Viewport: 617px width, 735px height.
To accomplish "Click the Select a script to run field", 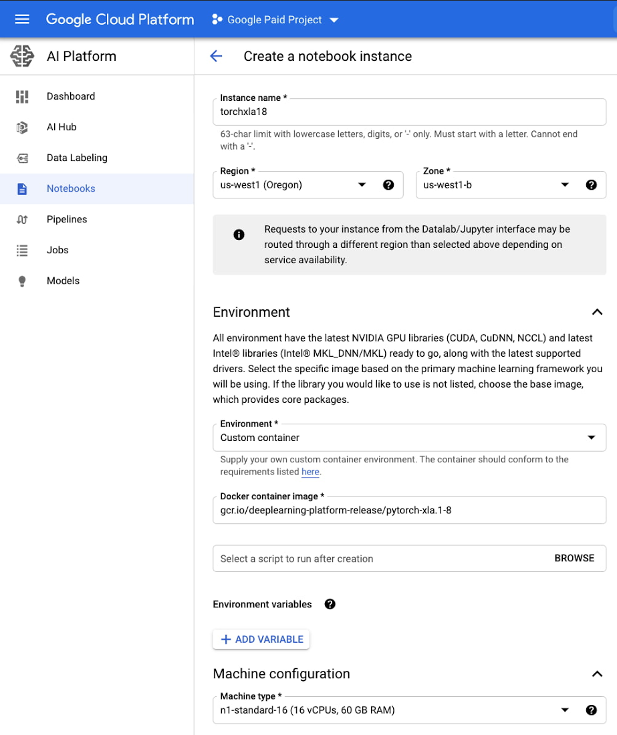I will point(409,559).
